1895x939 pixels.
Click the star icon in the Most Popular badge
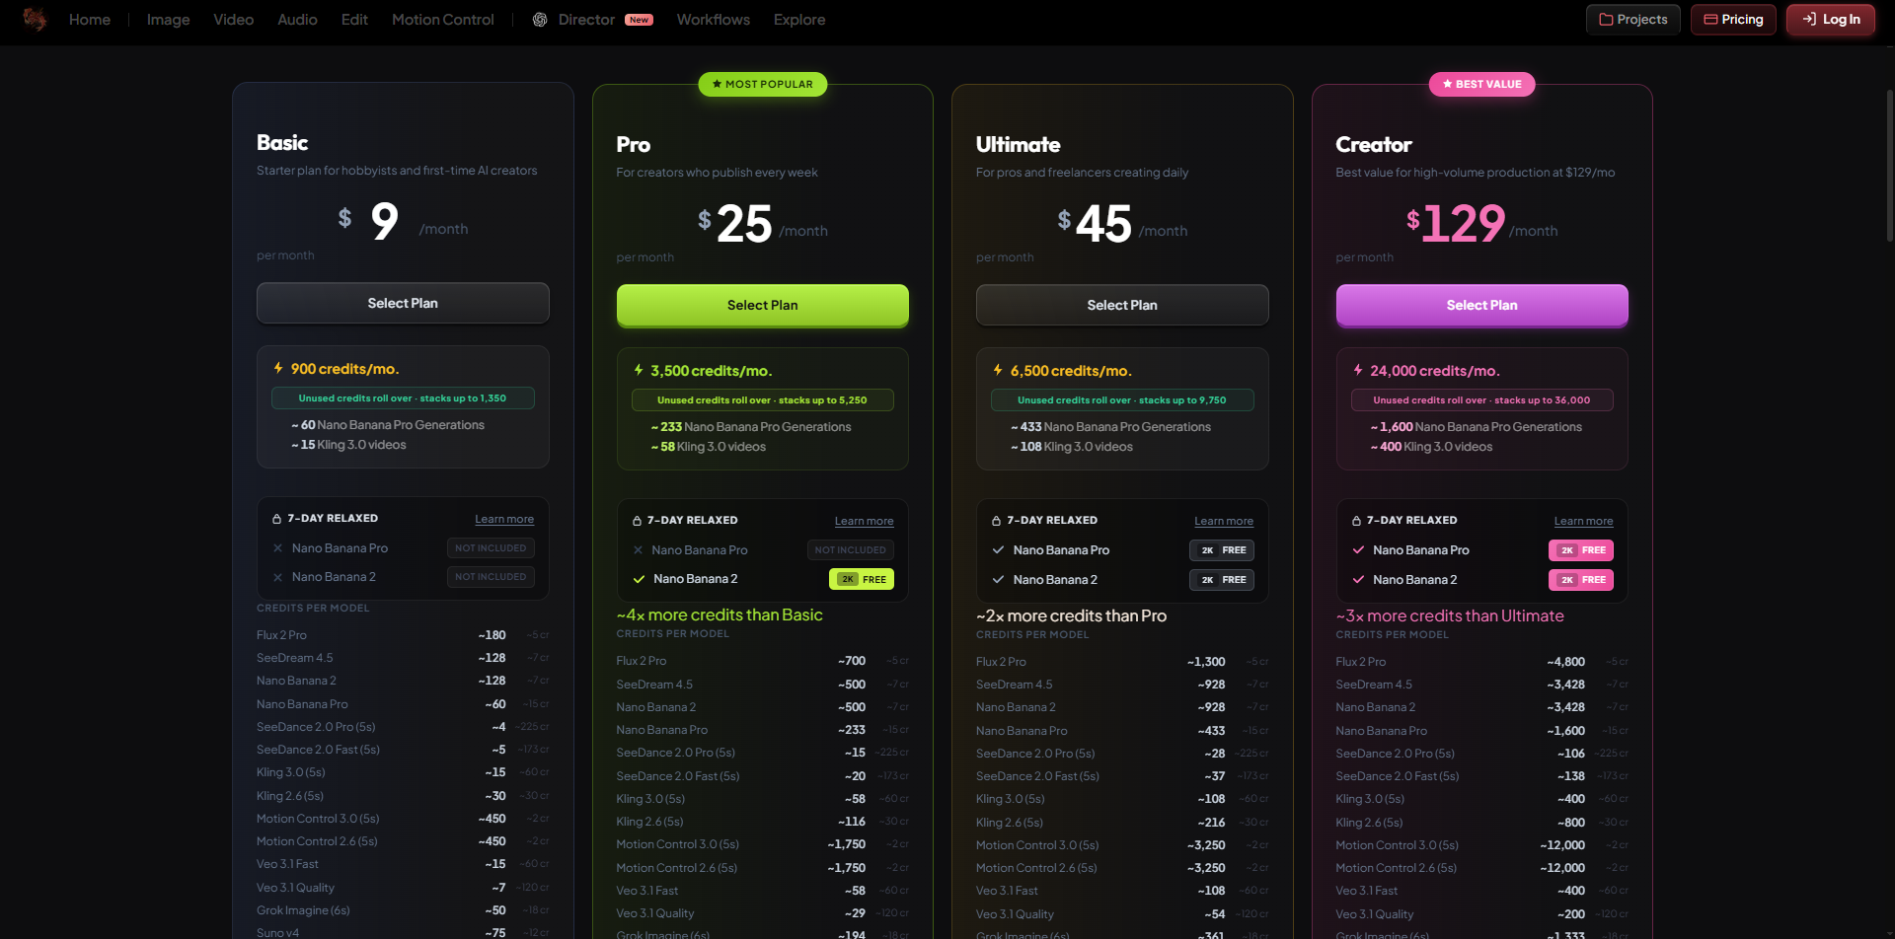(x=717, y=85)
